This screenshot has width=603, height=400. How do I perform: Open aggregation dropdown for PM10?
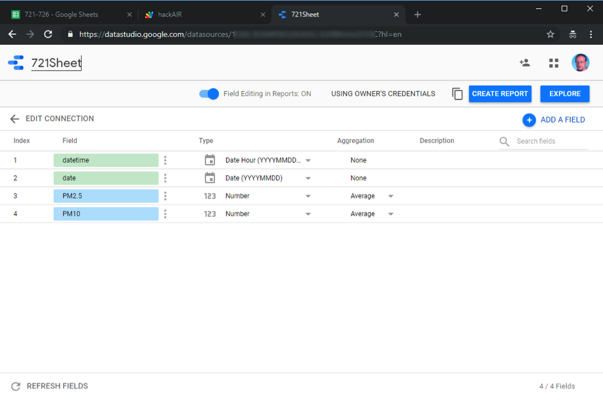pos(391,214)
